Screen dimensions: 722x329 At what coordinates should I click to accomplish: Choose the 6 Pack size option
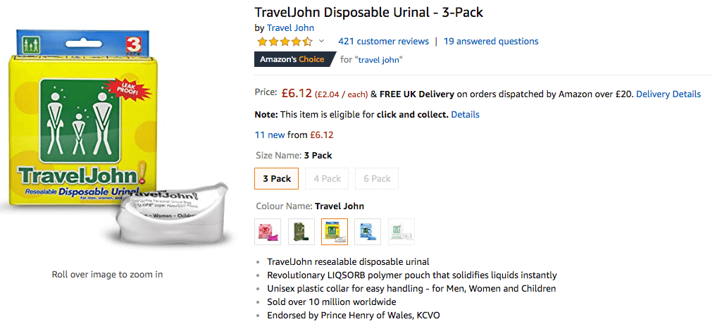(x=377, y=178)
